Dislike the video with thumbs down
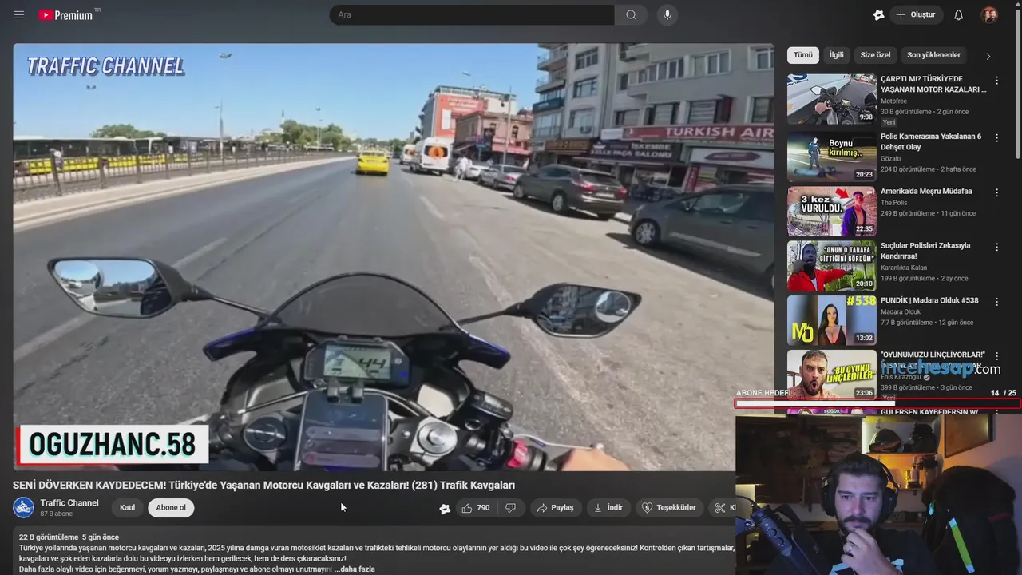This screenshot has height=575, width=1022. point(511,508)
